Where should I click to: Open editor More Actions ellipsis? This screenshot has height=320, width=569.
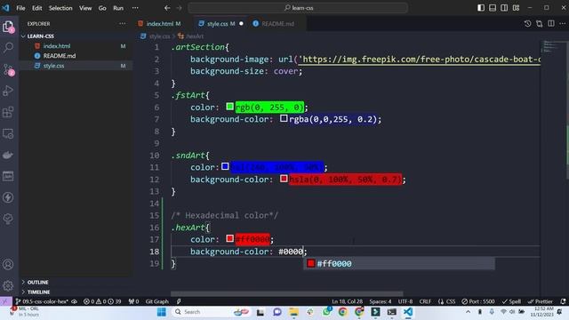(x=563, y=24)
